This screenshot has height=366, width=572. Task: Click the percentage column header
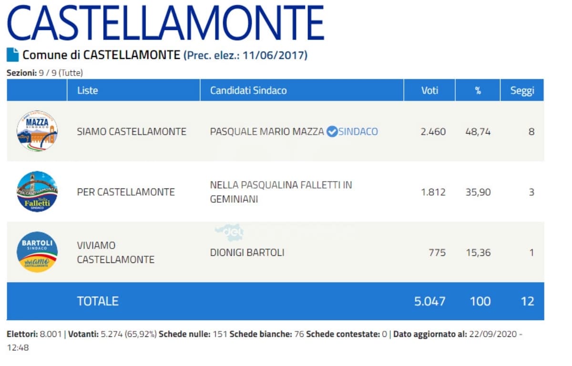pyautogui.click(x=478, y=90)
